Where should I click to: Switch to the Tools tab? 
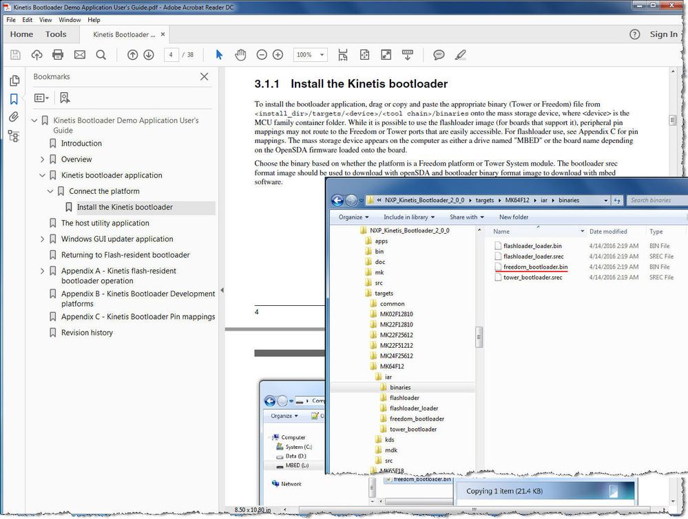point(56,34)
